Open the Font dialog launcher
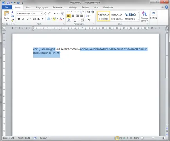170x141 pixels. [x=64, y=24]
